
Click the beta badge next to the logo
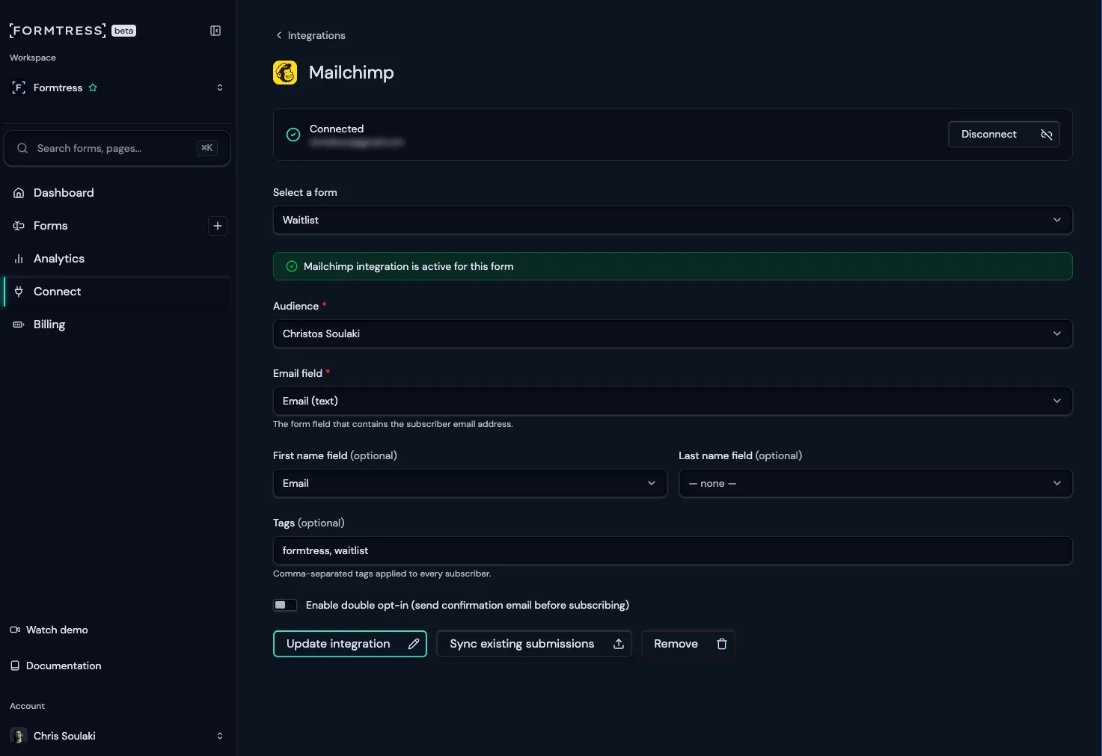coord(123,31)
